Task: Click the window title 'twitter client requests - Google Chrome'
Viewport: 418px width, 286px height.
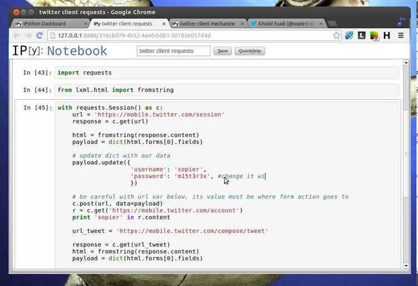Action: point(98,12)
